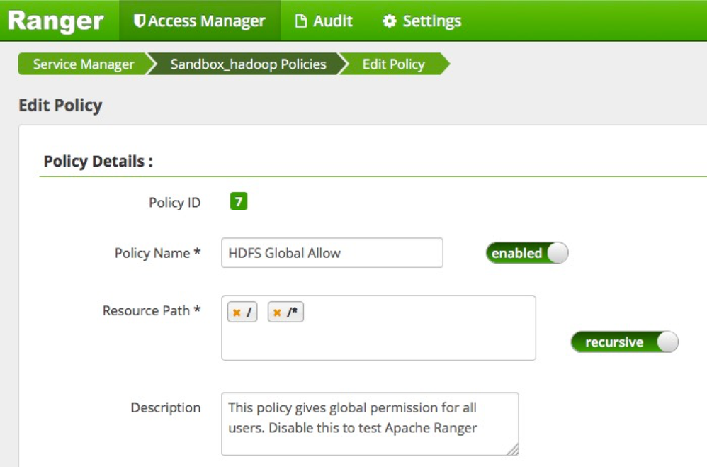Click the document icon beside Audit

pyautogui.click(x=301, y=21)
